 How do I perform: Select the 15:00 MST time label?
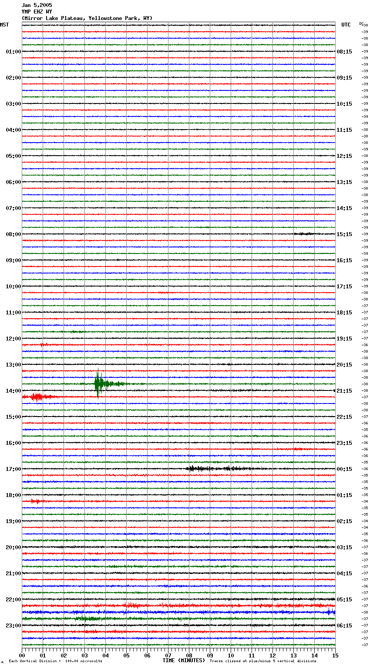click(x=13, y=417)
